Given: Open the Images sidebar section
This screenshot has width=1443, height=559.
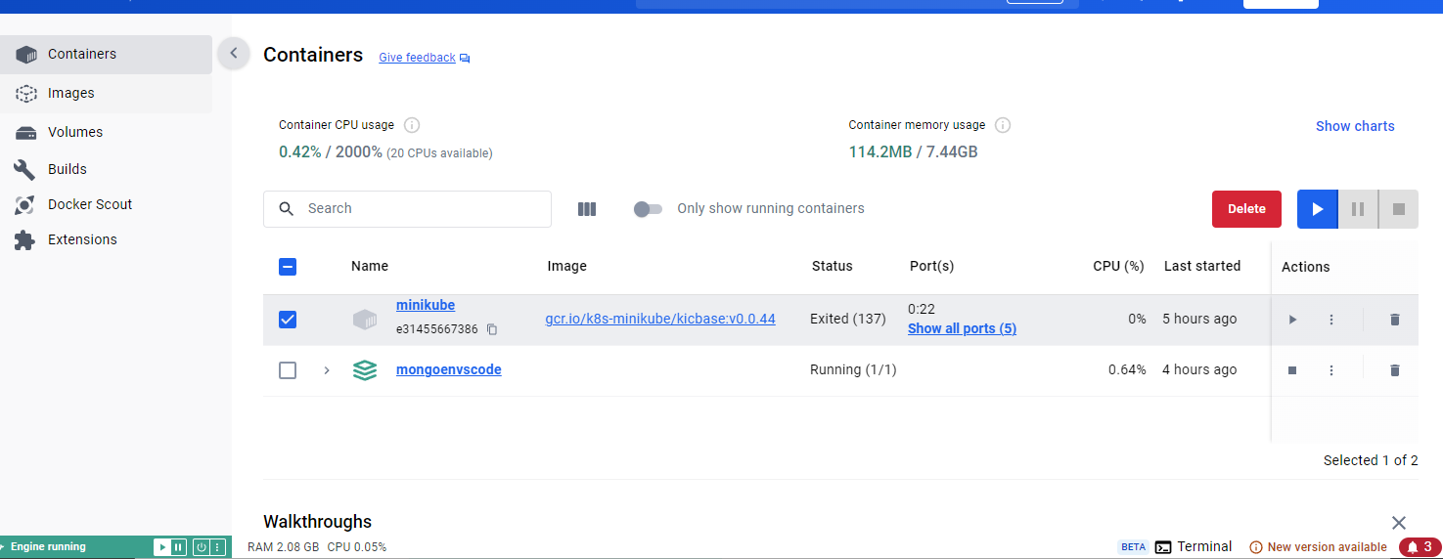Looking at the screenshot, I should tap(106, 94).
